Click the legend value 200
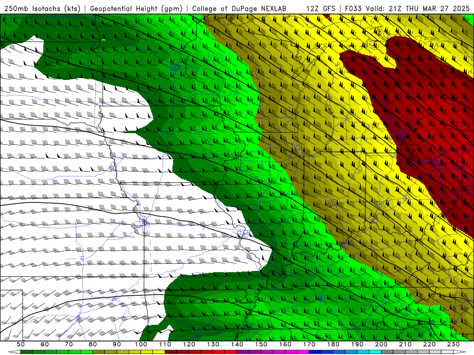Viewport: 474px width, 355px height. point(382,344)
